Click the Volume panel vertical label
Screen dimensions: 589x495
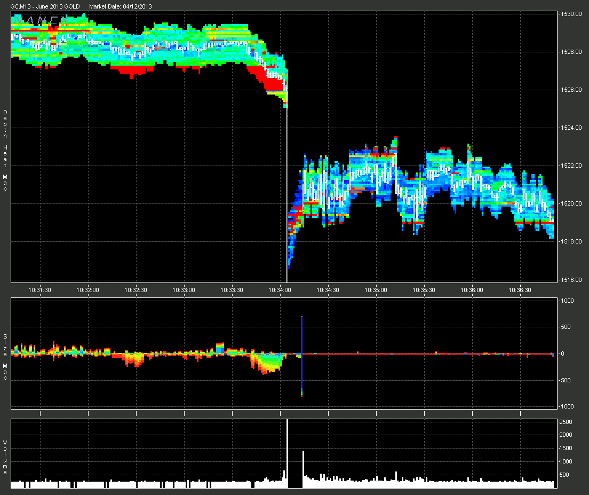pyautogui.click(x=5, y=458)
